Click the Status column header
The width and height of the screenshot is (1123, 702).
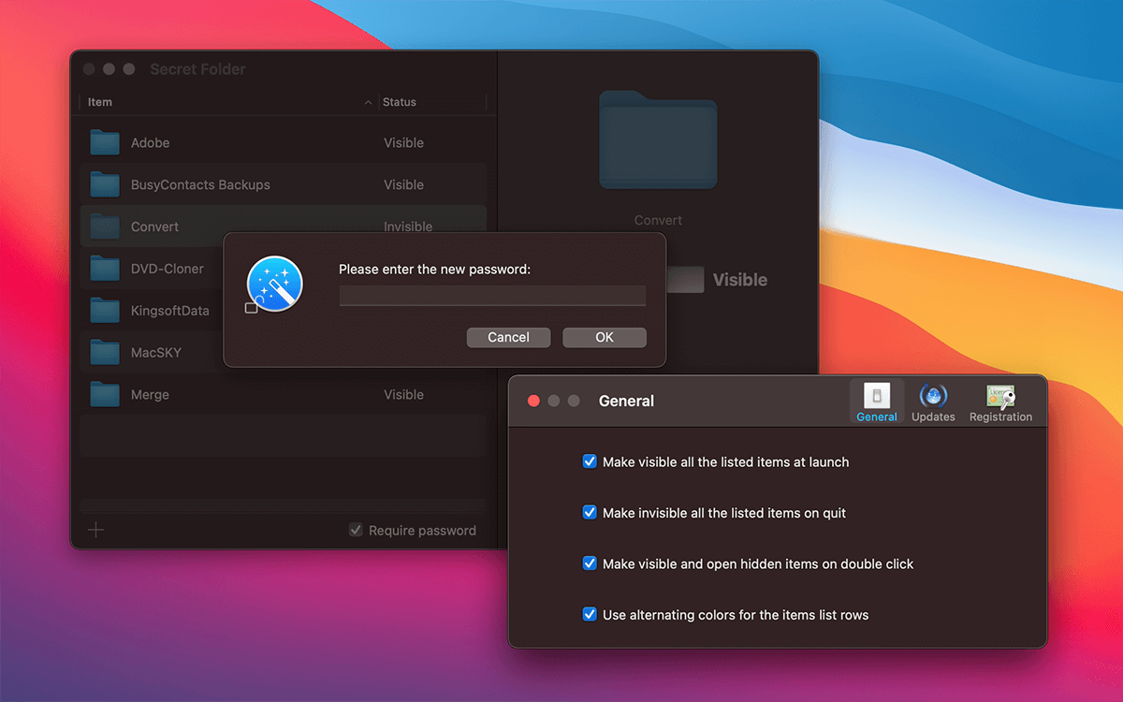[x=432, y=102]
